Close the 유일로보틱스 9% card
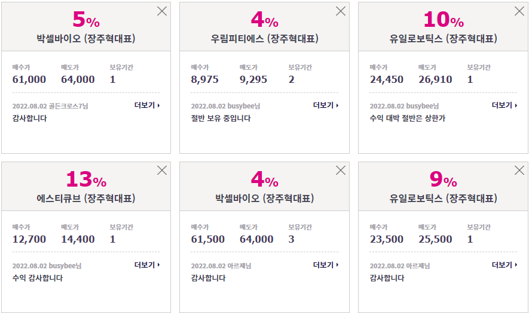The width and height of the screenshot is (532, 313). click(x=519, y=170)
